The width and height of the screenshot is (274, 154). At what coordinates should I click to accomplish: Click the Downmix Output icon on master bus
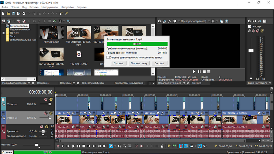(x=254, y=21)
